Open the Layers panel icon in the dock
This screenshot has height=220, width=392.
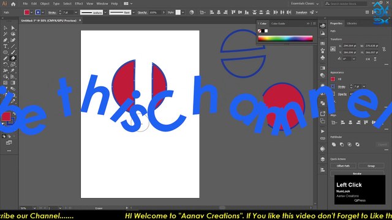tap(323, 159)
